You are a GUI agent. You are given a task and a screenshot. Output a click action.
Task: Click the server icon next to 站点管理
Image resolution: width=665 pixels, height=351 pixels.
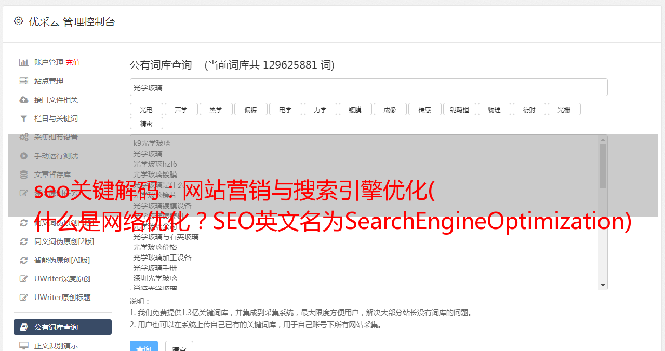click(24, 81)
